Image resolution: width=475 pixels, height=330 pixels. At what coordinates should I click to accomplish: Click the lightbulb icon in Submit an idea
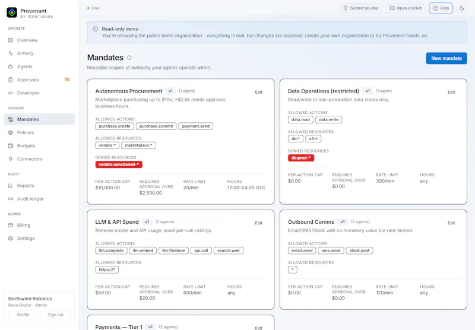click(346, 8)
